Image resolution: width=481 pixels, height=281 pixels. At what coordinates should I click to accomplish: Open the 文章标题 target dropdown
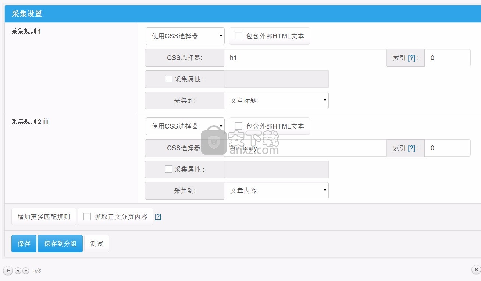coord(276,101)
